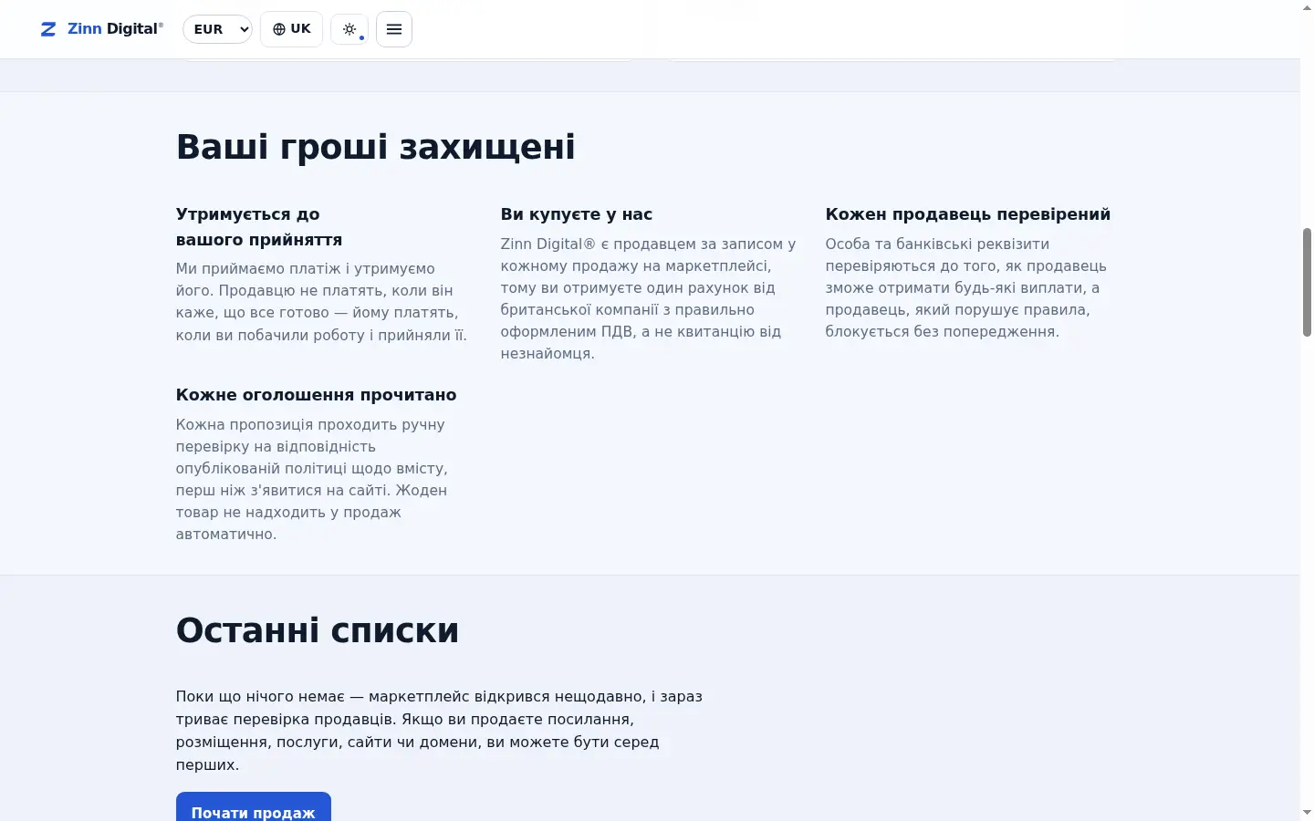Click the heading Останні списки
The height and width of the screenshot is (821, 1314).
tap(318, 630)
